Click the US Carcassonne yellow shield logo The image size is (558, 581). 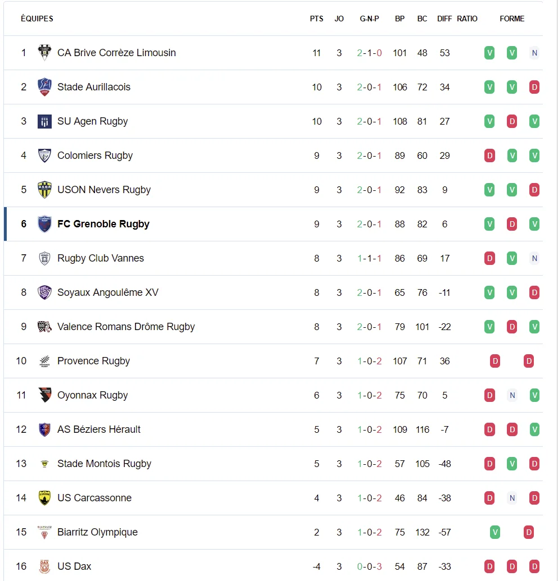[x=44, y=498]
